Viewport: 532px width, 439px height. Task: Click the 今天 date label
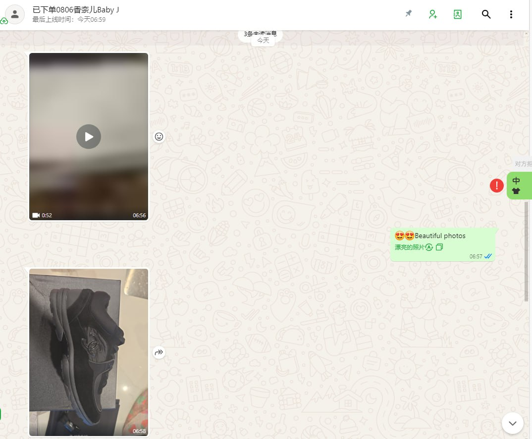click(x=263, y=41)
